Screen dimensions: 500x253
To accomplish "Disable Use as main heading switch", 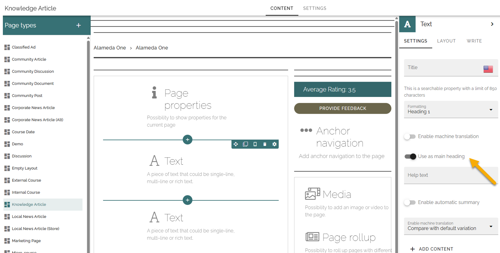I will tap(410, 156).
